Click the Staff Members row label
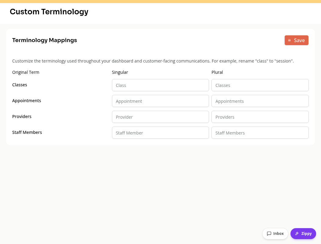The image size is (321, 244). click(27, 132)
